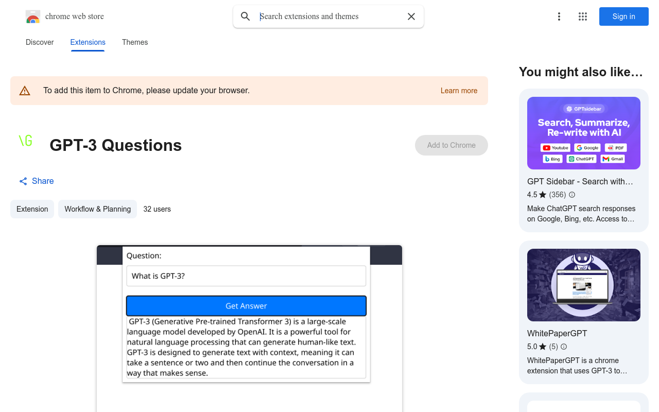Open the Workflow & Planning category chip
The height and width of the screenshot is (412, 659).
[x=97, y=209]
